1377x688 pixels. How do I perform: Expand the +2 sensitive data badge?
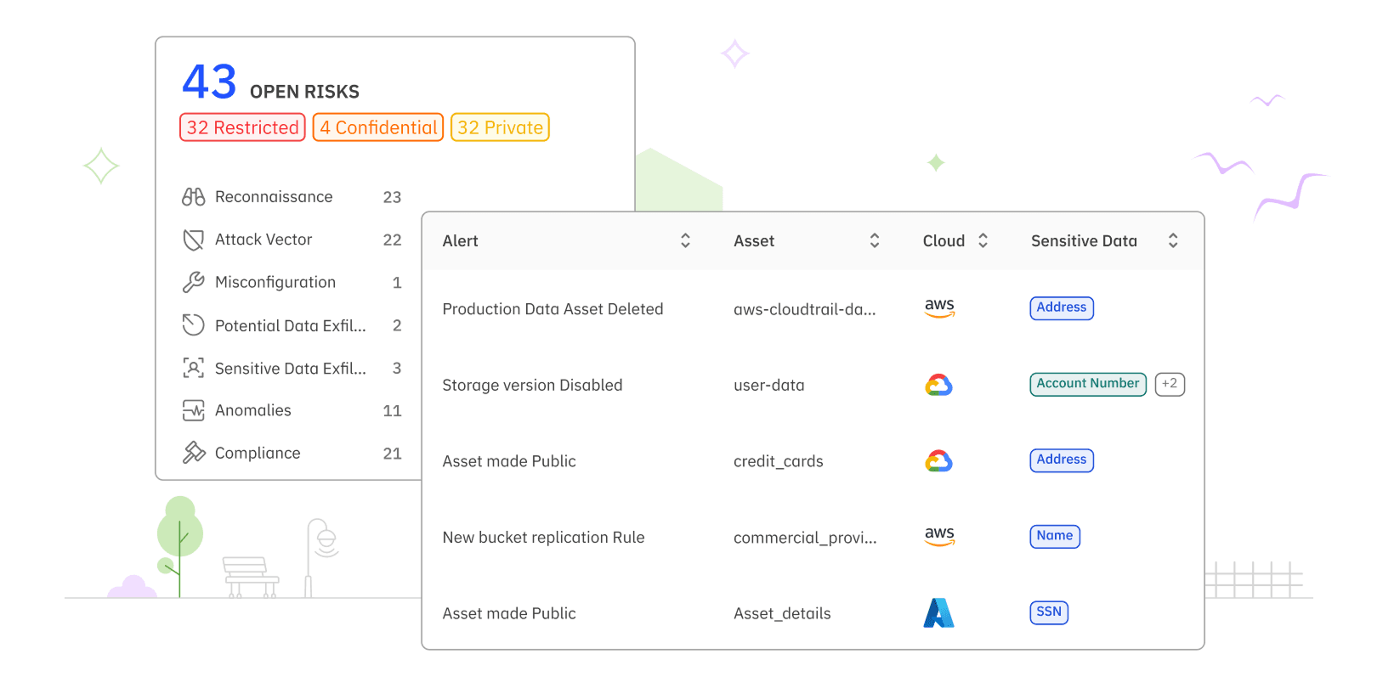click(x=1170, y=384)
